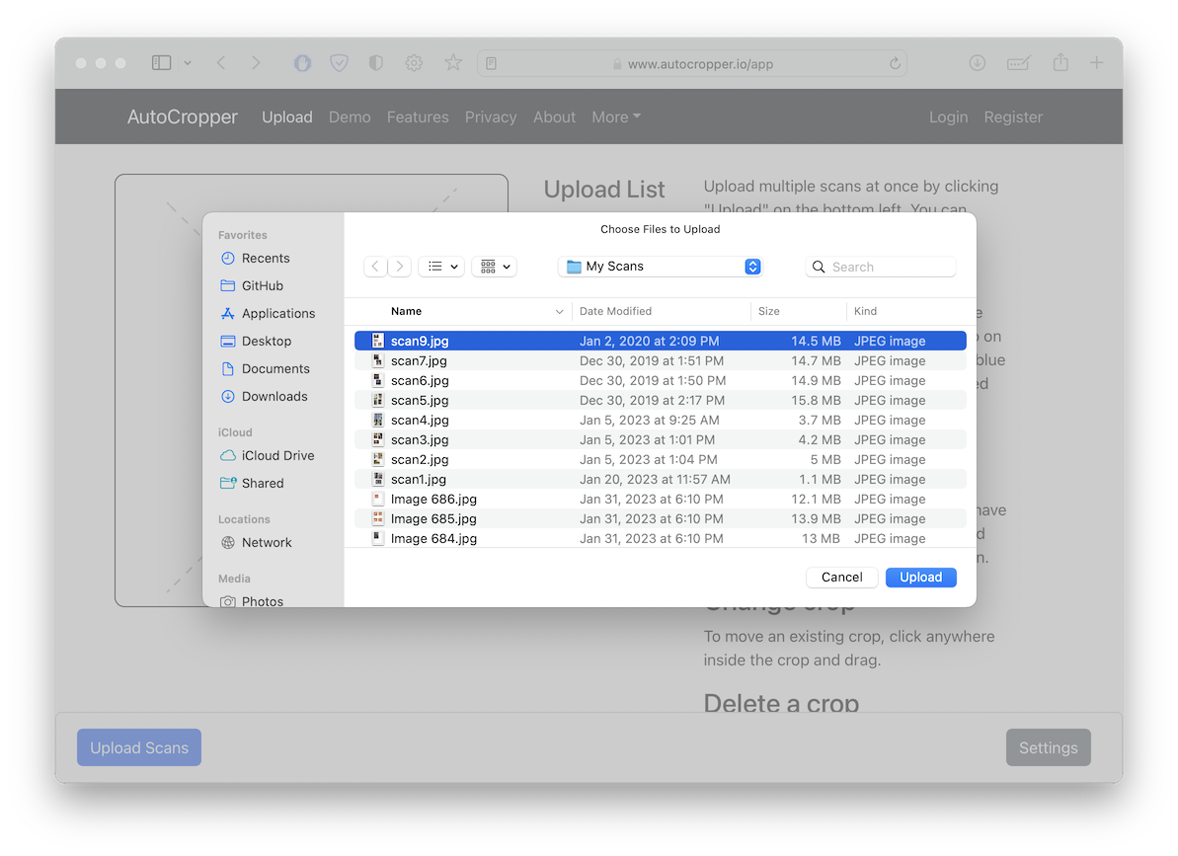Screen dimensions: 1178x856
Task: Click the shield checkmark extension icon
Action: pyautogui.click(x=339, y=63)
